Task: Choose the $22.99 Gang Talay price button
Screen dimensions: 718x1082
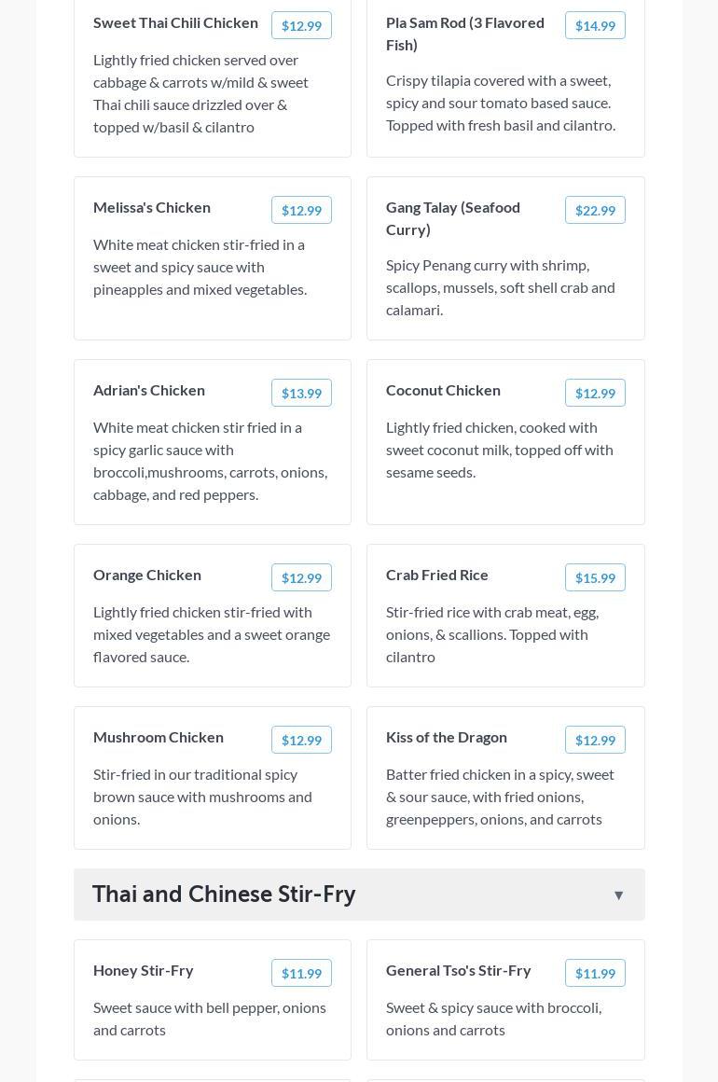Action: pyautogui.click(x=595, y=211)
